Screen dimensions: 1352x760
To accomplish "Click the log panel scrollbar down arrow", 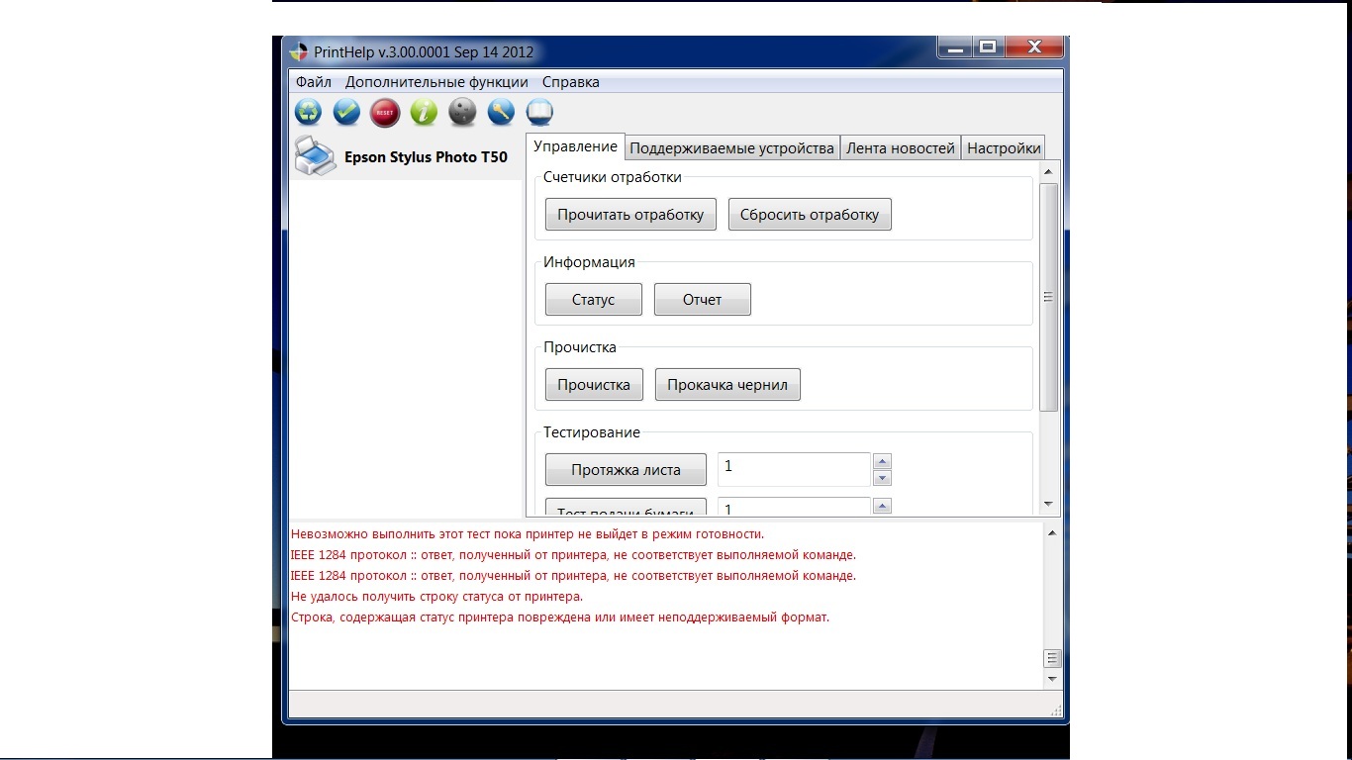I will [1052, 680].
